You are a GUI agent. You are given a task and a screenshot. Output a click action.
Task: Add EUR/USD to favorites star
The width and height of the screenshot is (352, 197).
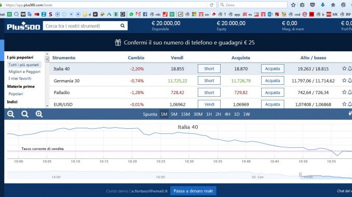click(x=344, y=104)
